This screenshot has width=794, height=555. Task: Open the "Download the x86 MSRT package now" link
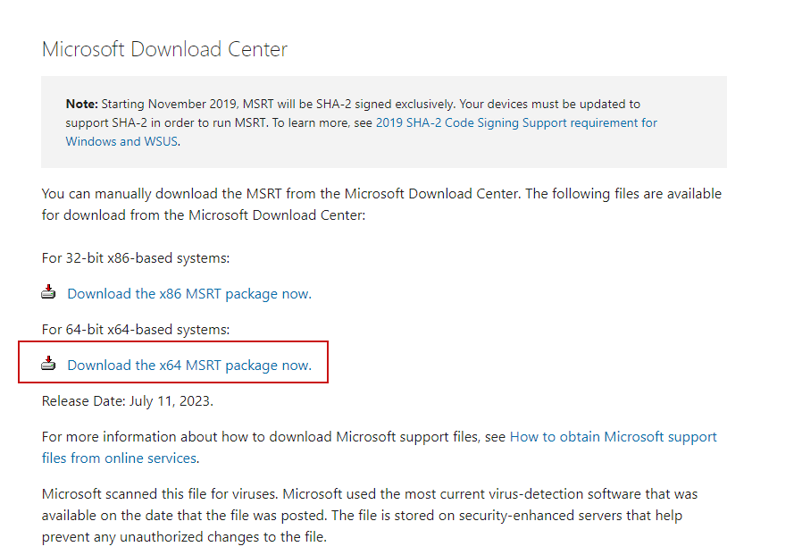189,293
